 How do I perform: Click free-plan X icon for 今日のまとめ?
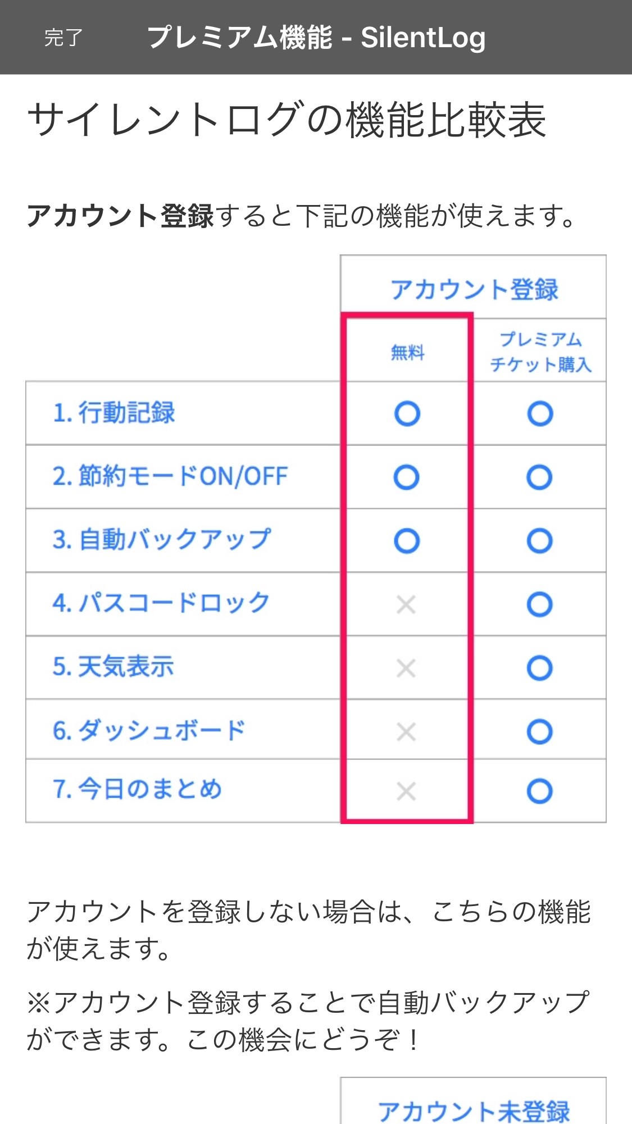point(406,791)
